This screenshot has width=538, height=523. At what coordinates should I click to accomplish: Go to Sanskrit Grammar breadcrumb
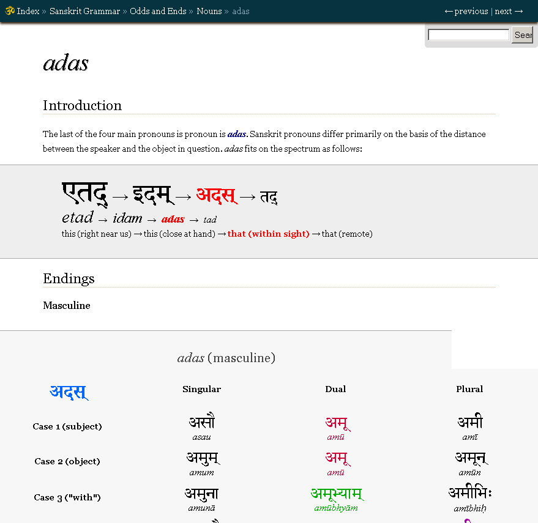84,11
